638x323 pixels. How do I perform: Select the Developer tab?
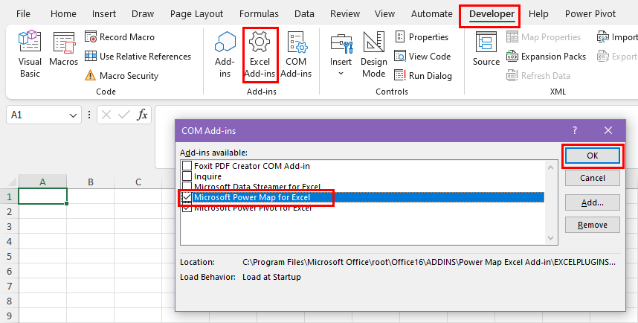tap(492, 15)
